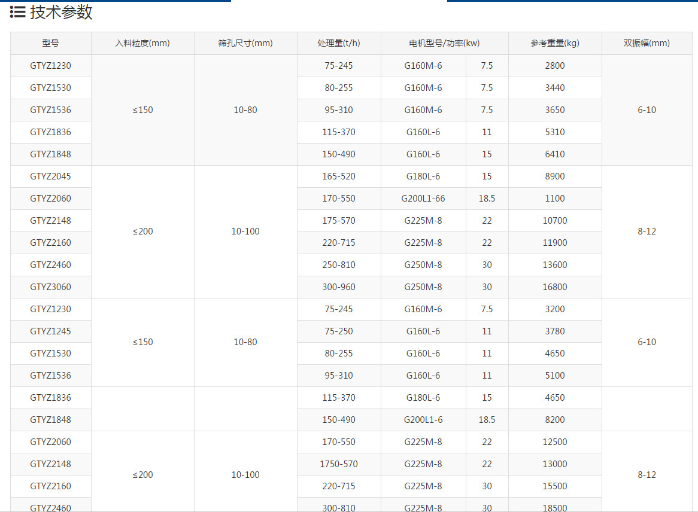Click the 18.5 power cell beside G200L1-6
This screenshot has height=512, width=698.
pos(487,420)
